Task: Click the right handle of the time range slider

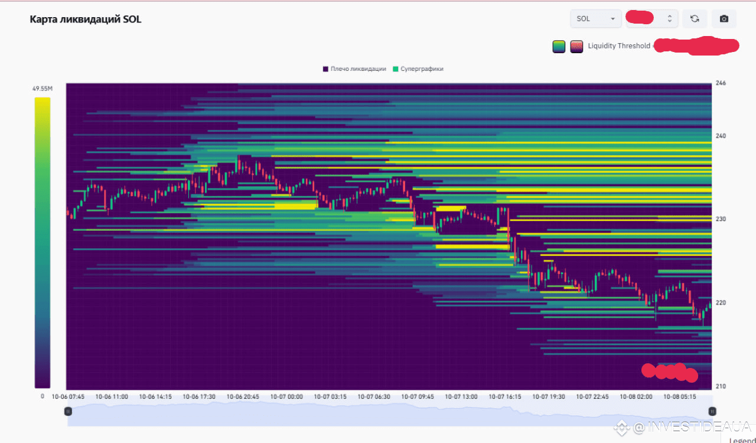Action: point(712,411)
